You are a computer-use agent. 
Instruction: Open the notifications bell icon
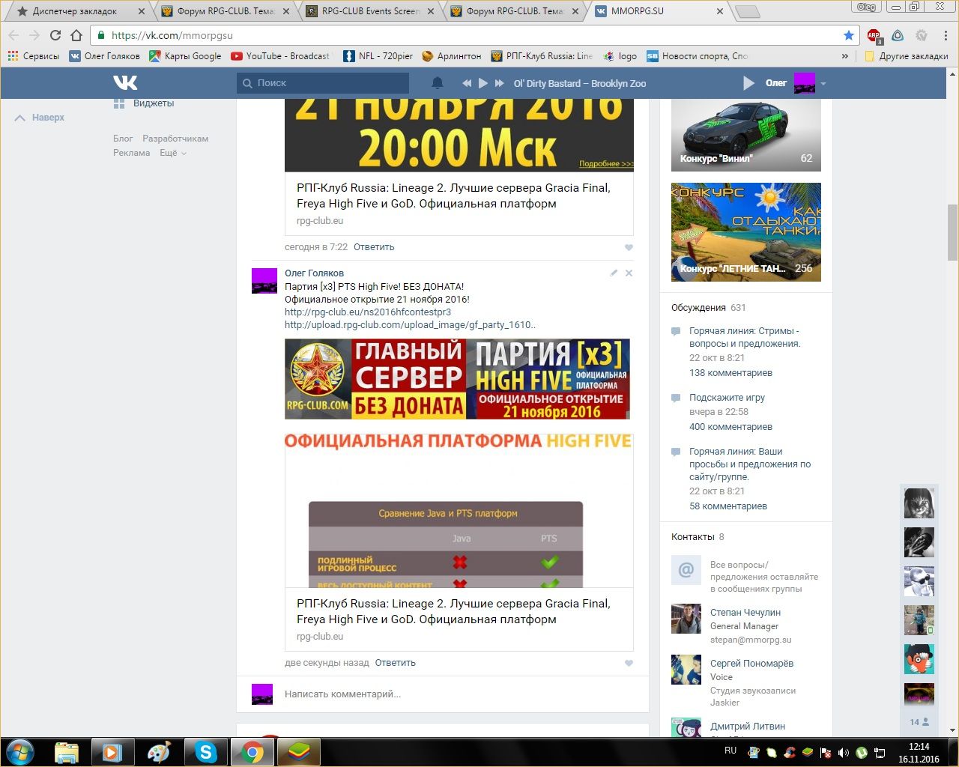438,83
